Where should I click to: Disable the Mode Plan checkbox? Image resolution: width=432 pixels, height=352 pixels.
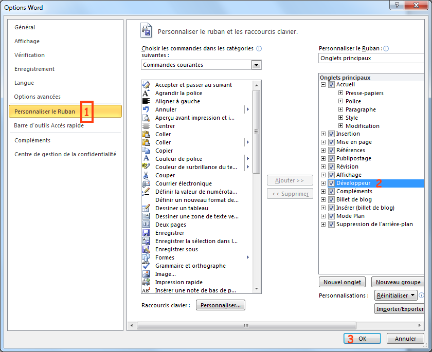click(x=331, y=216)
